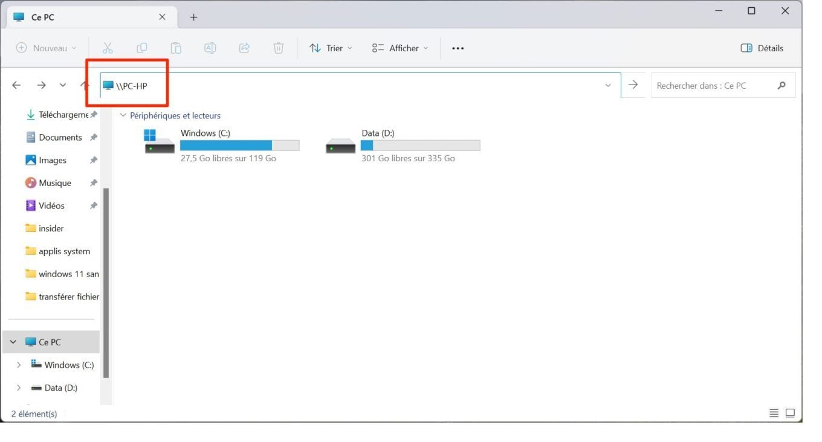This screenshot has height=442, width=822.
Task: Maximize the File Explorer window
Action: click(752, 11)
